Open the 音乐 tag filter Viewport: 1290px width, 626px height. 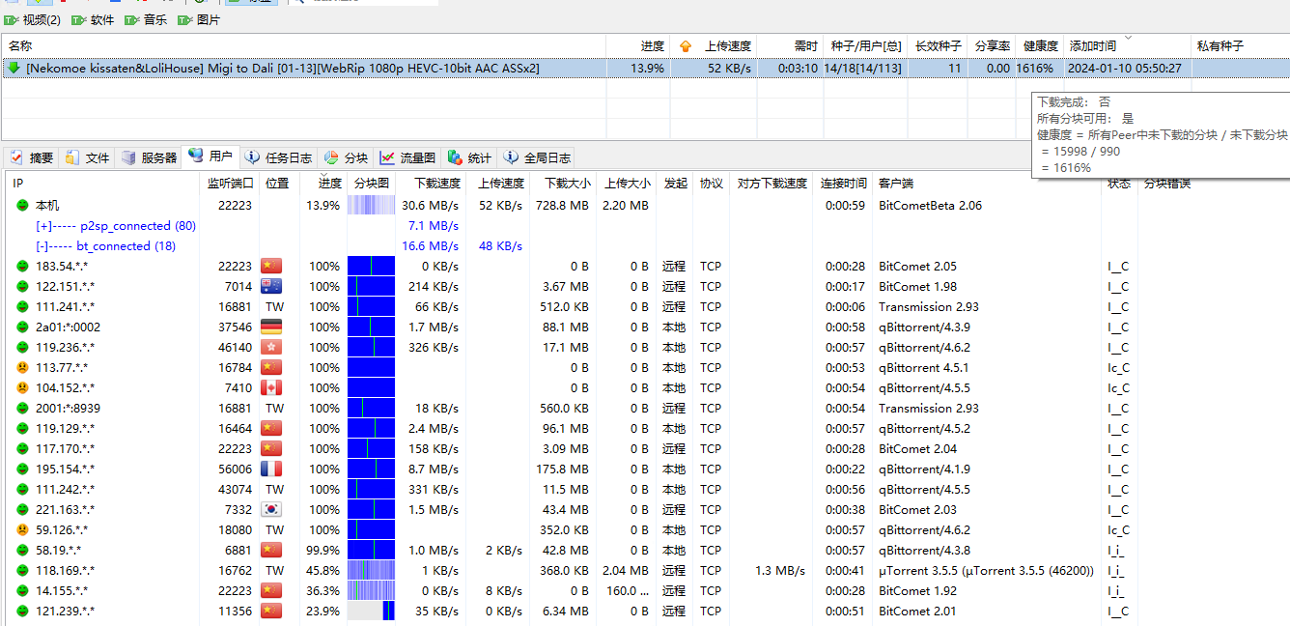(x=146, y=19)
